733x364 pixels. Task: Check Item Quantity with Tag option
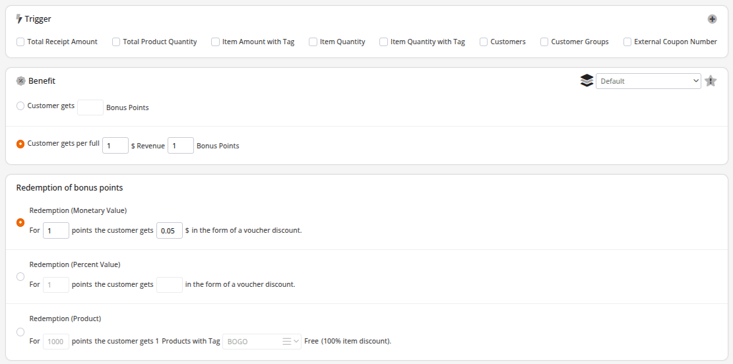point(383,42)
